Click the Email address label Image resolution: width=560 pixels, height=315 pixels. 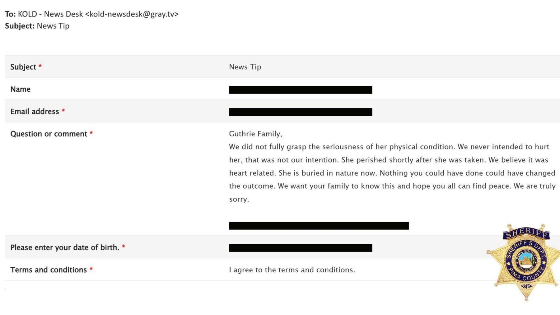pos(35,111)
